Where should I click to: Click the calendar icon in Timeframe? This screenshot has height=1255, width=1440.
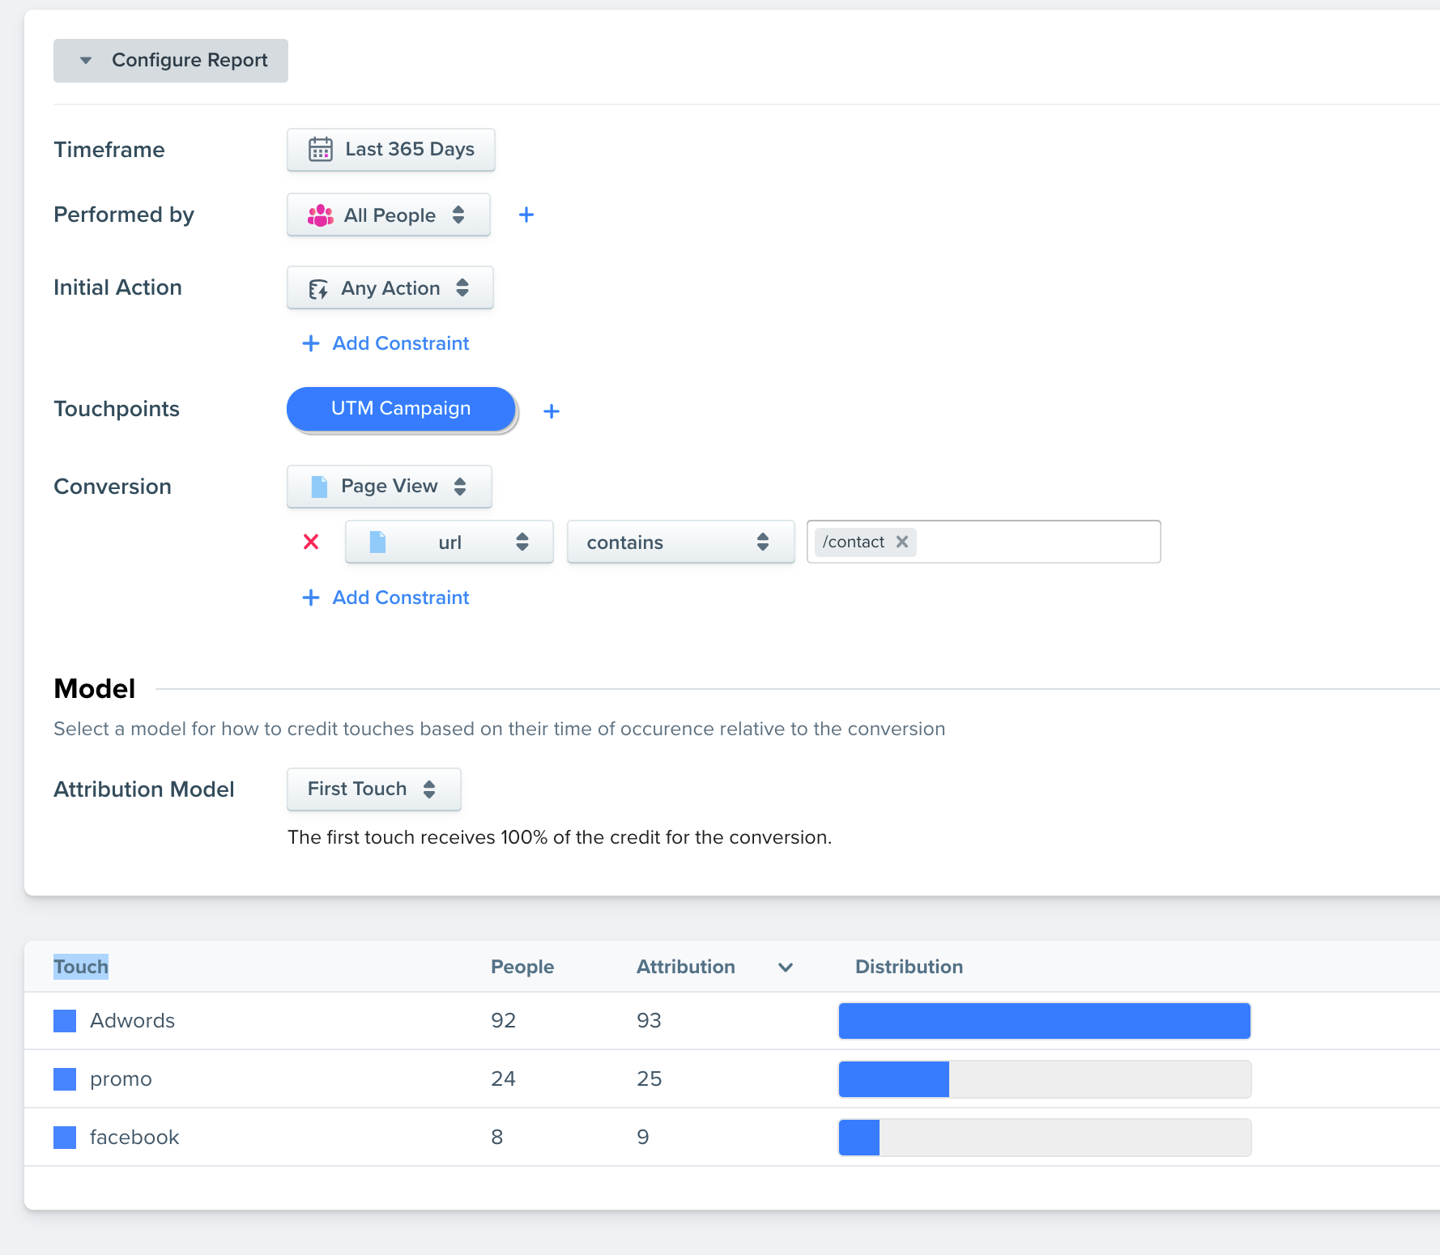[321, 150]
